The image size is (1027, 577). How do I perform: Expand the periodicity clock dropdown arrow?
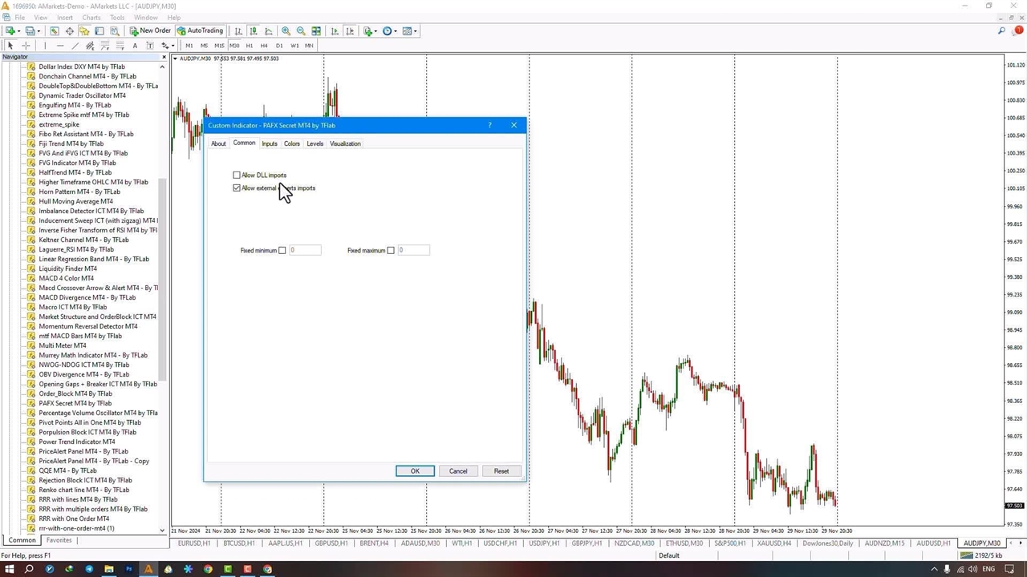[x=396, y=31]
